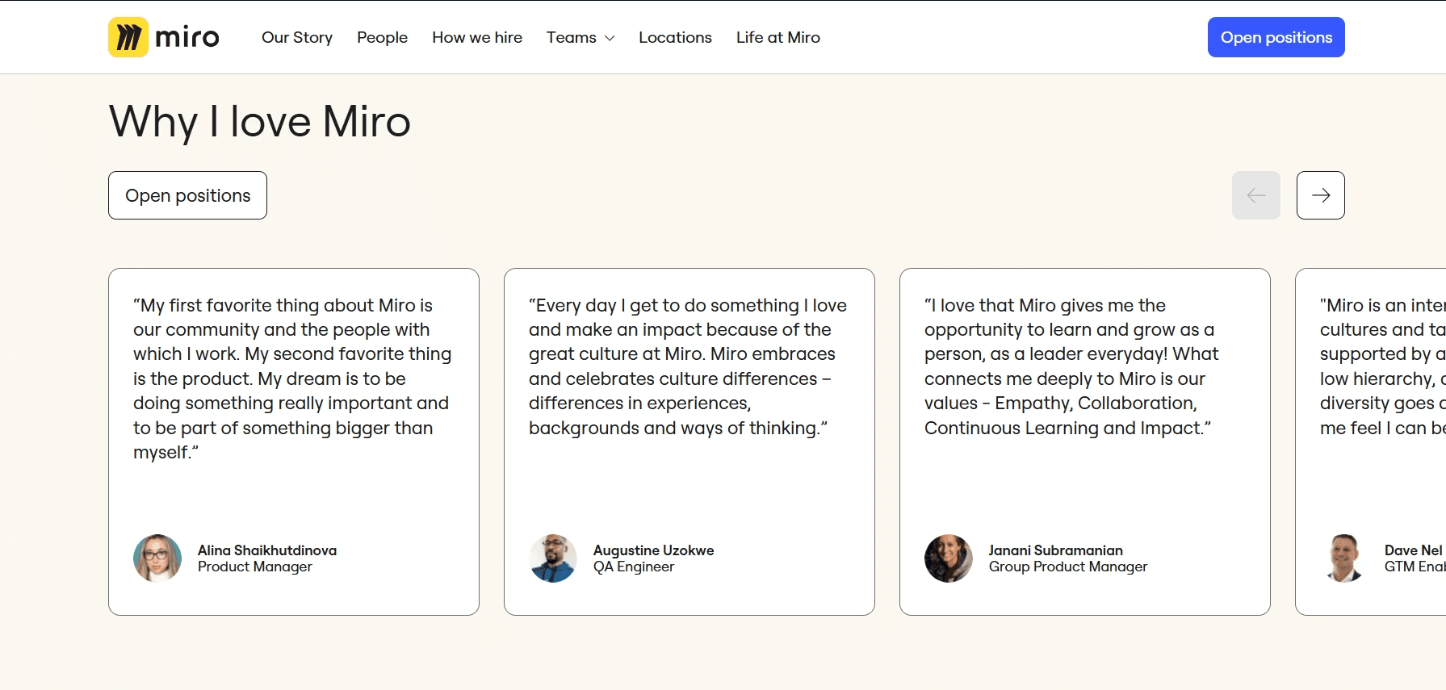Open the Our Story page
1446x690 pixels.
297,37
